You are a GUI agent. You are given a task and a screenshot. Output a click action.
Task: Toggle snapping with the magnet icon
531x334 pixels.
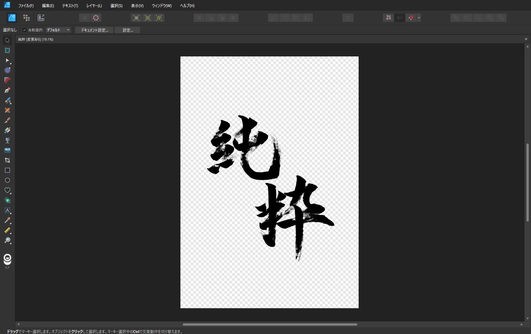[x=411, y=18]
